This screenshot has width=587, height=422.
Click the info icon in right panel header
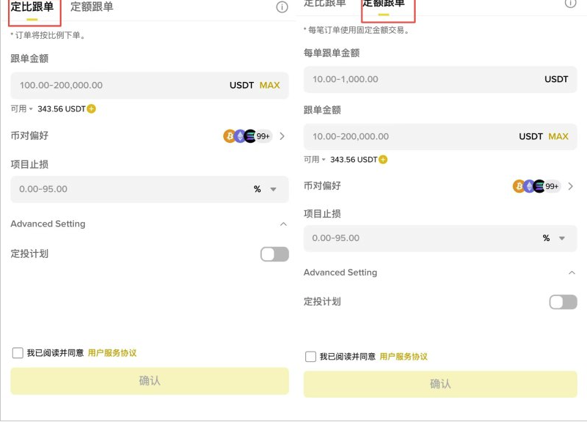[x=570, y=3]
